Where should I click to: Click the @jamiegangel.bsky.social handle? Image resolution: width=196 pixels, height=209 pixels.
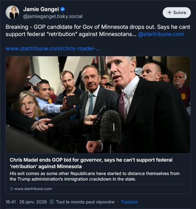(x=53, y=16)
